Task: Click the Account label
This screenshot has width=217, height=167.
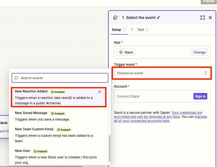Action: click(121, 86)
